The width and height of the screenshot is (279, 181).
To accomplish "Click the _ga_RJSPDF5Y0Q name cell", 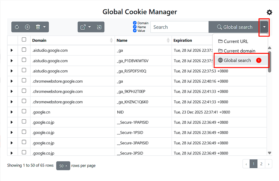I will (143, 71).
